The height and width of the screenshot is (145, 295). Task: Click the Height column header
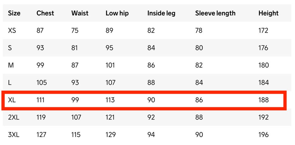(268, 13)
